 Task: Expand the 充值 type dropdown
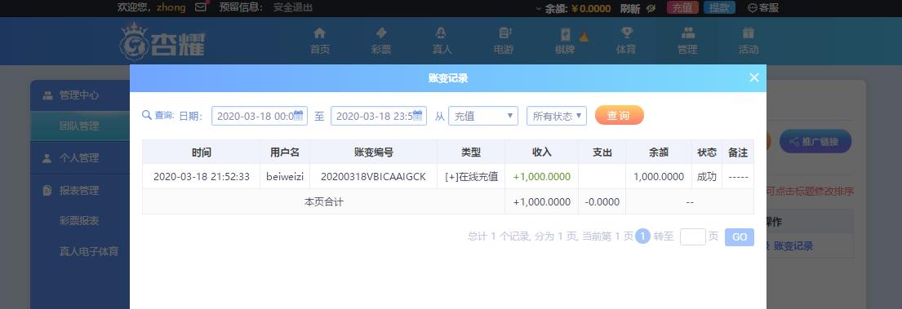(483, 116)
